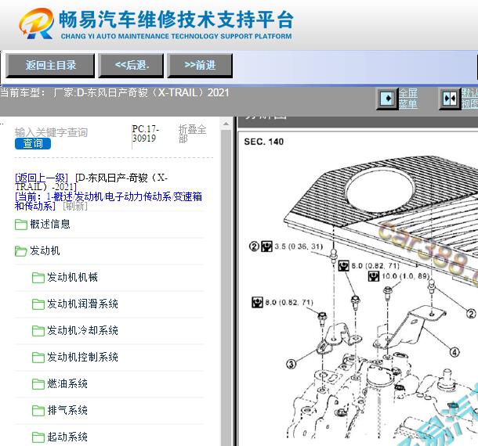Viewport: 478px width, 446px height.
Task: Open the 排气系统 tree item
Action: pos(67,410)
